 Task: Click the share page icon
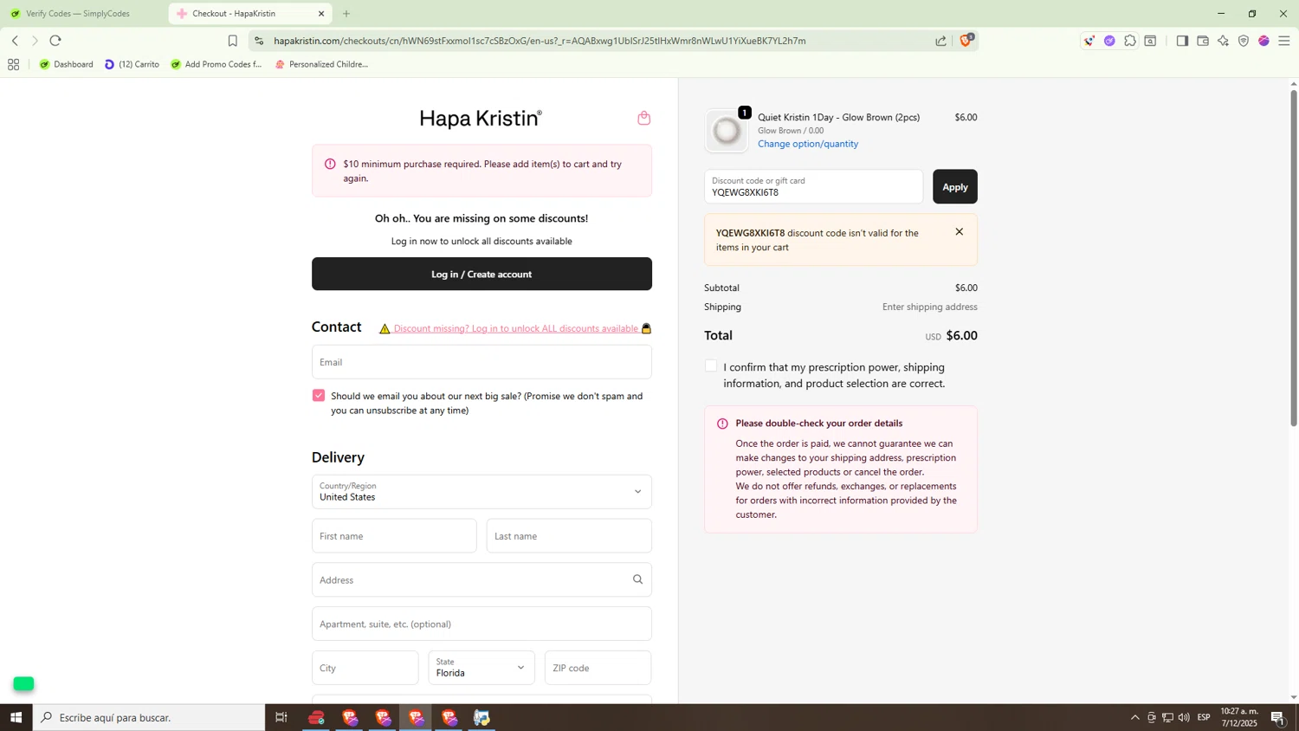point(940,41)
